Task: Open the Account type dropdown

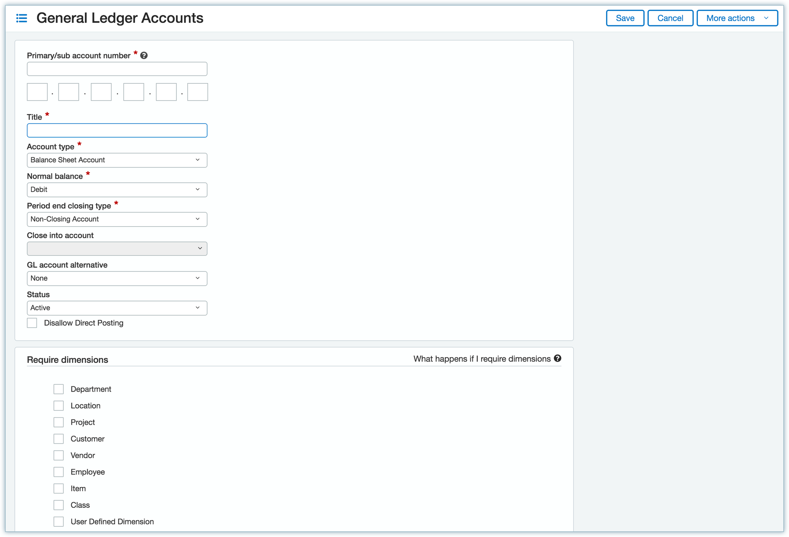Action: coord(117,160)
